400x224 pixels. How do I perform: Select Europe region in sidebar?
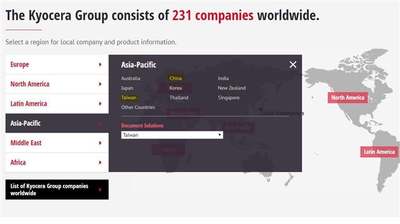click(57, 64)
